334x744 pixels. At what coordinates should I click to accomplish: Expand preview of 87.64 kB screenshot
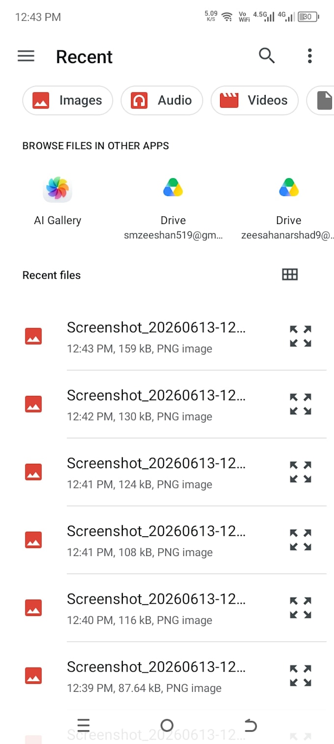click(301, 676)
